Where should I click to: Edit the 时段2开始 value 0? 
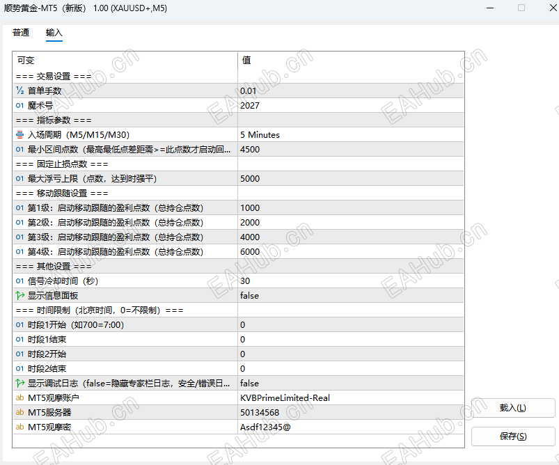(x=351, y=354)
